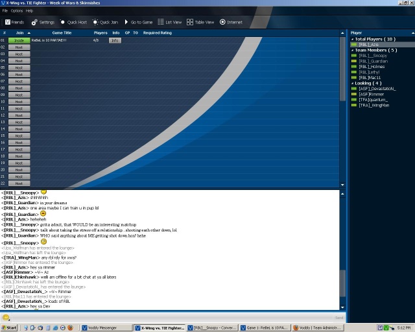Click the Game Title column header
Screen dimensions: 415x332
62,33
